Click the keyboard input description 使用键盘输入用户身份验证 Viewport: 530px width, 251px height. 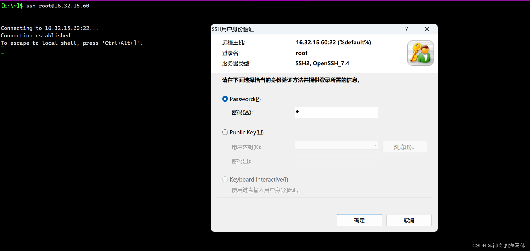pyautogui.click(x=265, y=190)
